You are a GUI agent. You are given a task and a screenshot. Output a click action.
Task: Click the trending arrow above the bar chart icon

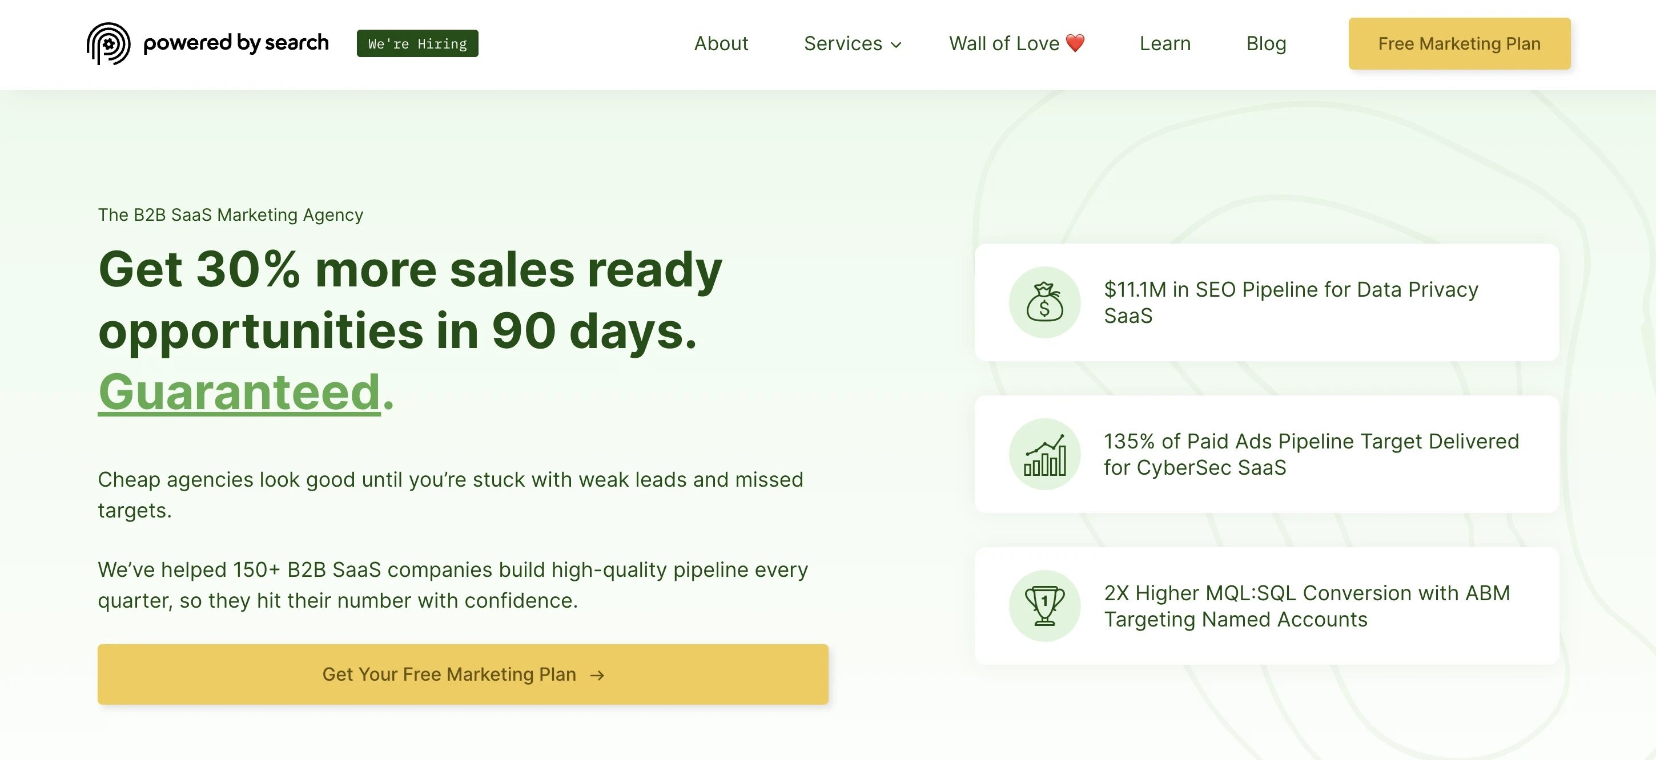(x=1048, y=443)
